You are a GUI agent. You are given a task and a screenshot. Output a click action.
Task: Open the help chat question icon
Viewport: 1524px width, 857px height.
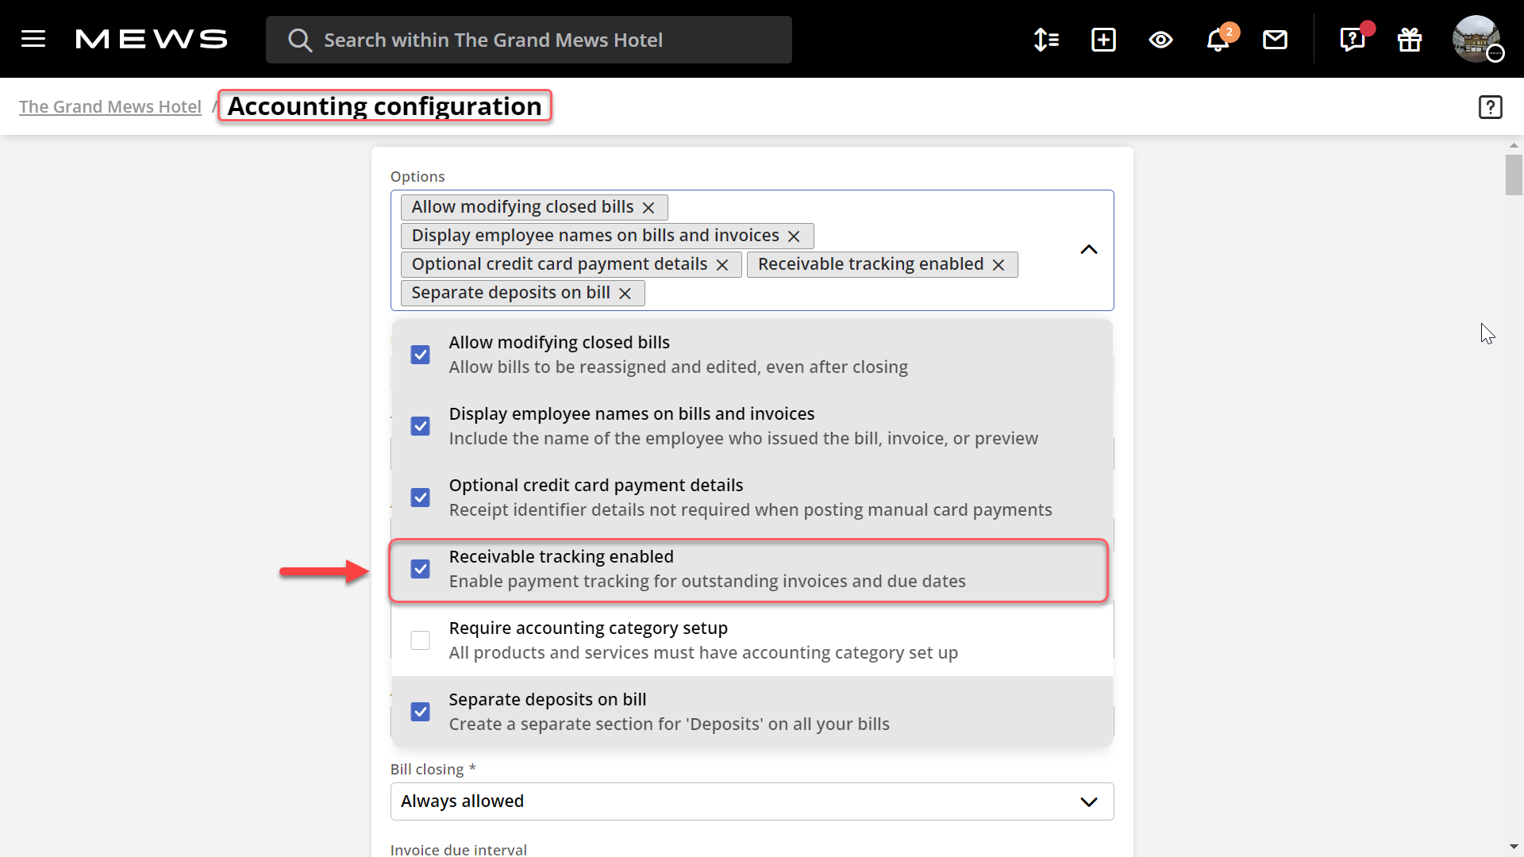(x=1353, y=40)
